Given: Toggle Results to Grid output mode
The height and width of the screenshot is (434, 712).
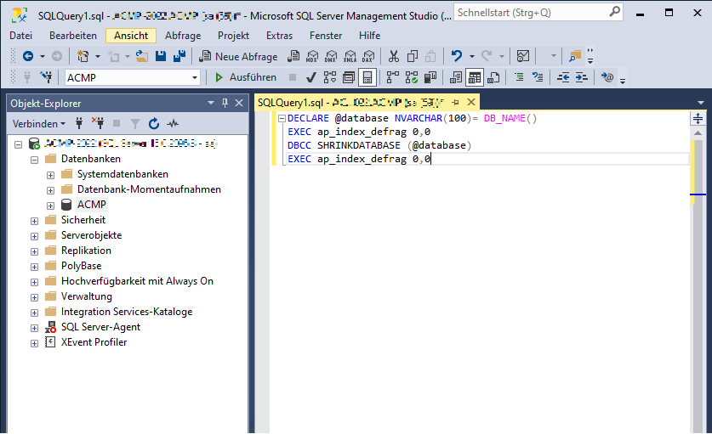Looking at the screenshot, I should tap(475, 77).
